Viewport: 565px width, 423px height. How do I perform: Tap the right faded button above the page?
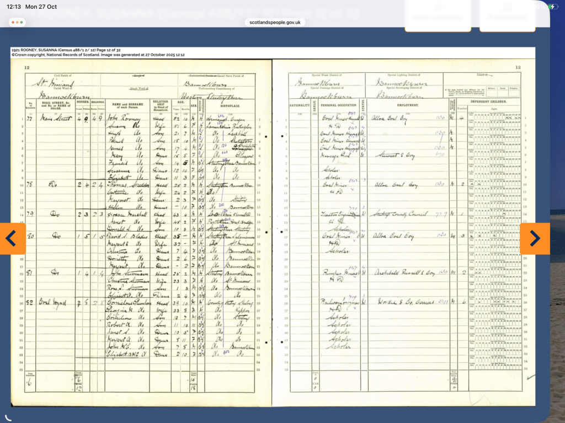coord(507,15)
